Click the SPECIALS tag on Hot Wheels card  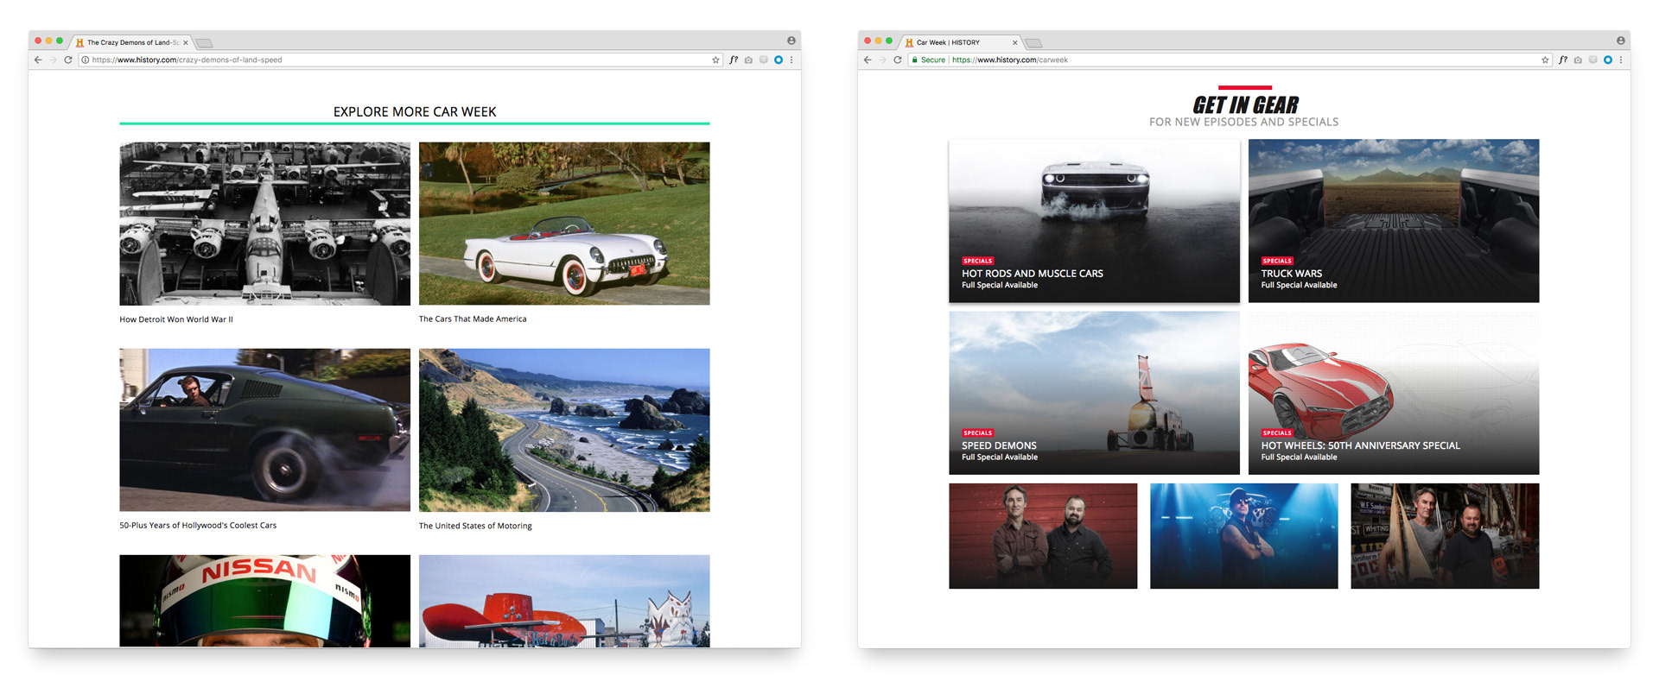1277,432
